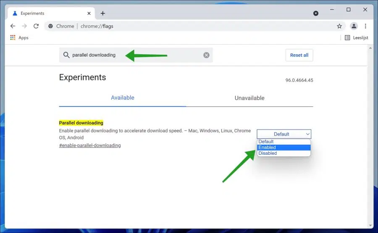Go back using the browser back arrow
The image size is (378, 233).
[13, 26]
